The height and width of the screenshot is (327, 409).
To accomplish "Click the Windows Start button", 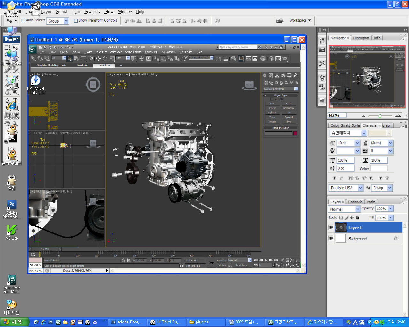I will (x=14, y=322).
